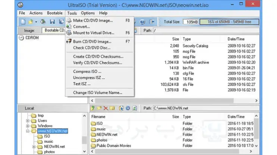Viewport: 277px width, 155px height.
Task: Click the Burn CD/DVD Image icon
Action: tap(69, 42)
